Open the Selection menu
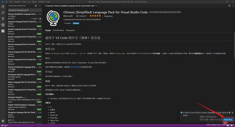 (17, 2)
